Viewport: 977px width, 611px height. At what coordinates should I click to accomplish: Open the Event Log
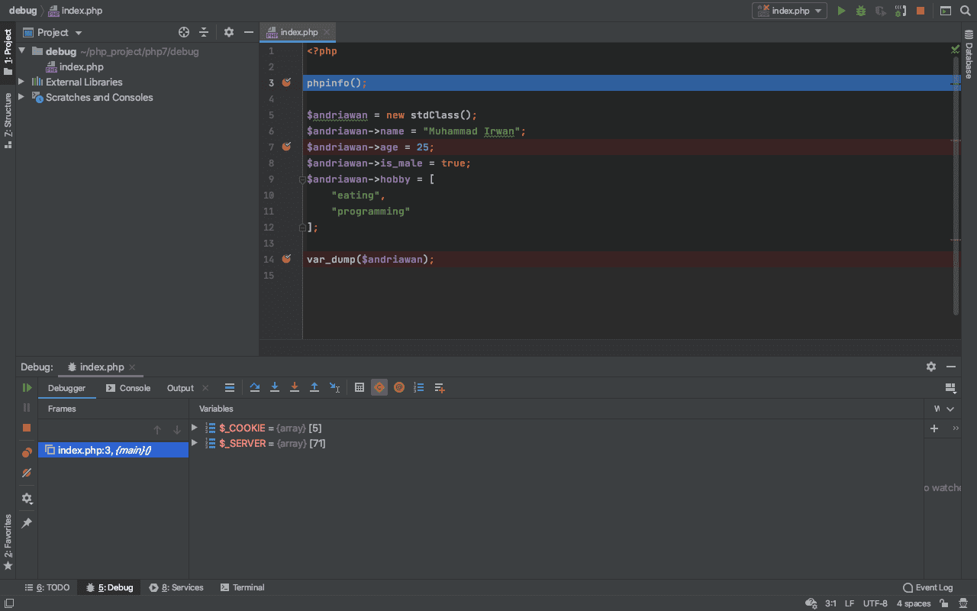click(928, 587)
